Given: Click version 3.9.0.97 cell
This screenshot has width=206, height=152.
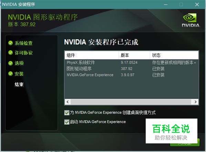Looking at the screenshot, I should click(127, 75).
